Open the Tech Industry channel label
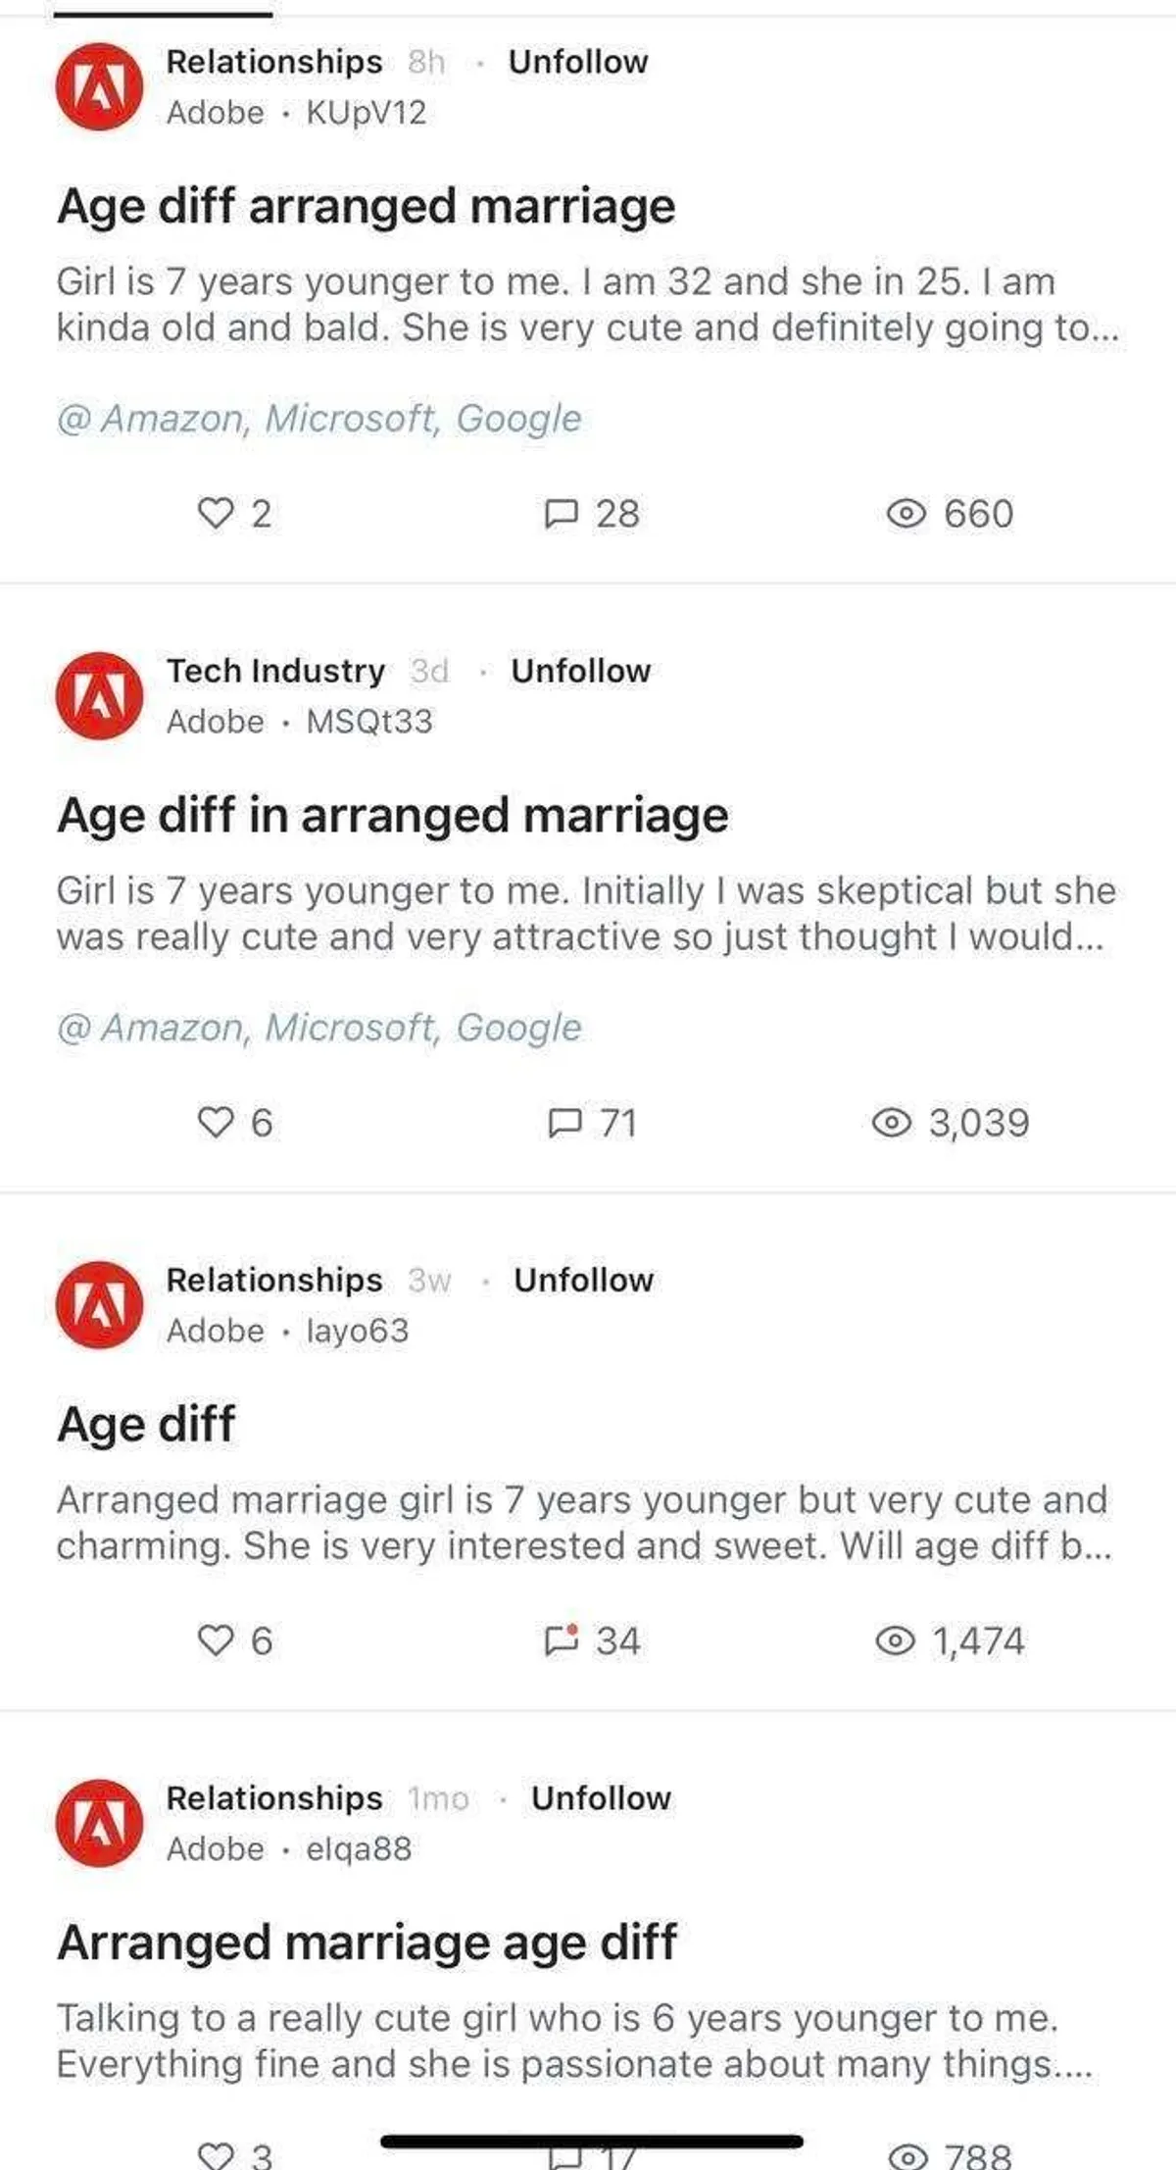Image resolution: width=1176 pixels, height=2170 pixels. 275,671
